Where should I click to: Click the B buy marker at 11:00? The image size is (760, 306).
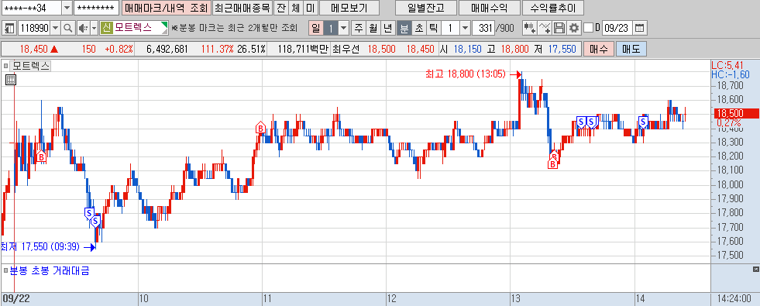pos(260,128)
